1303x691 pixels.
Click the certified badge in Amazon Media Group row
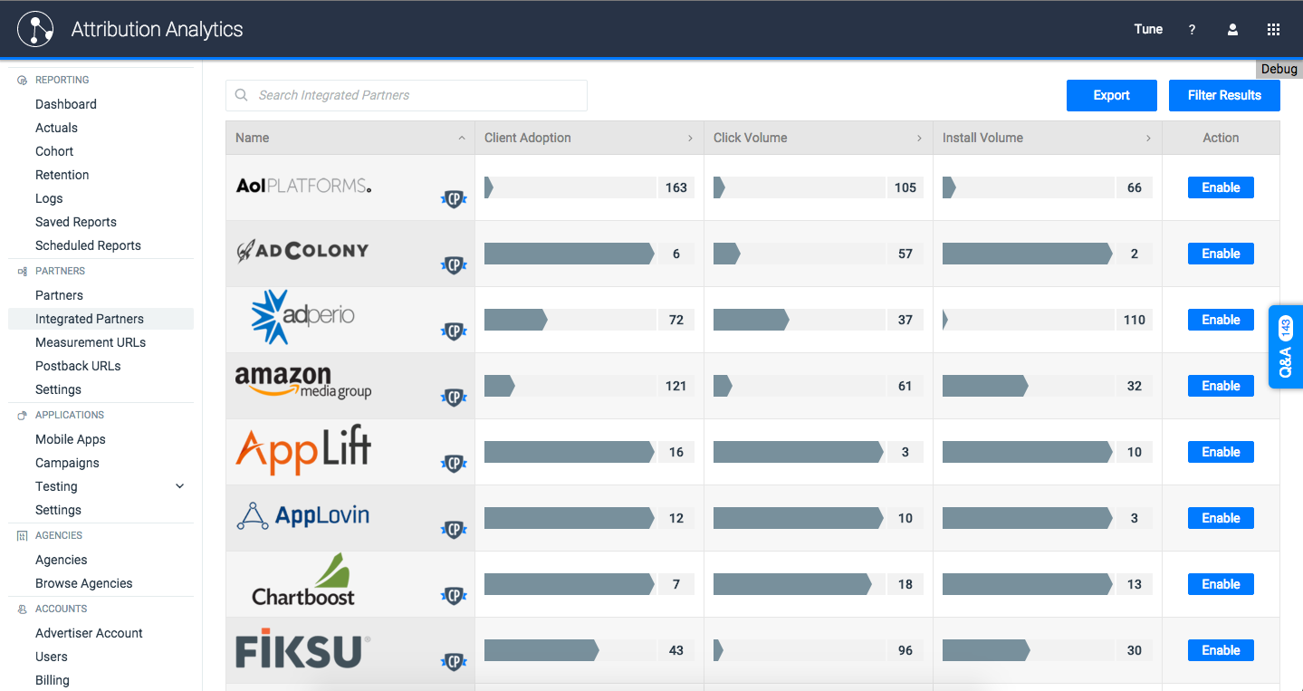coord(454,398)
